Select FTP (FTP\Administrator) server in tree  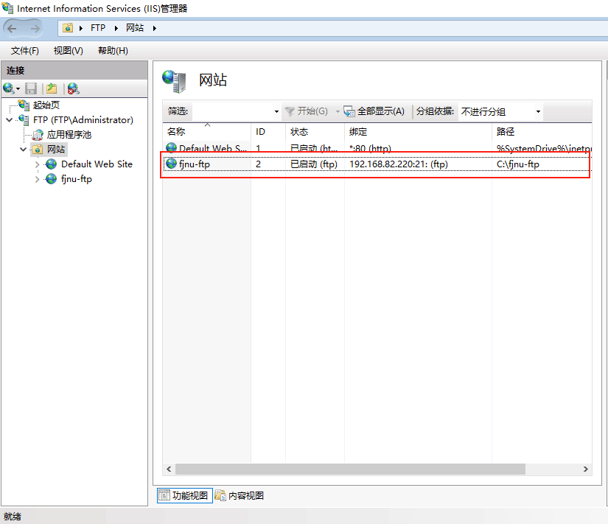(x=83, y=120)
